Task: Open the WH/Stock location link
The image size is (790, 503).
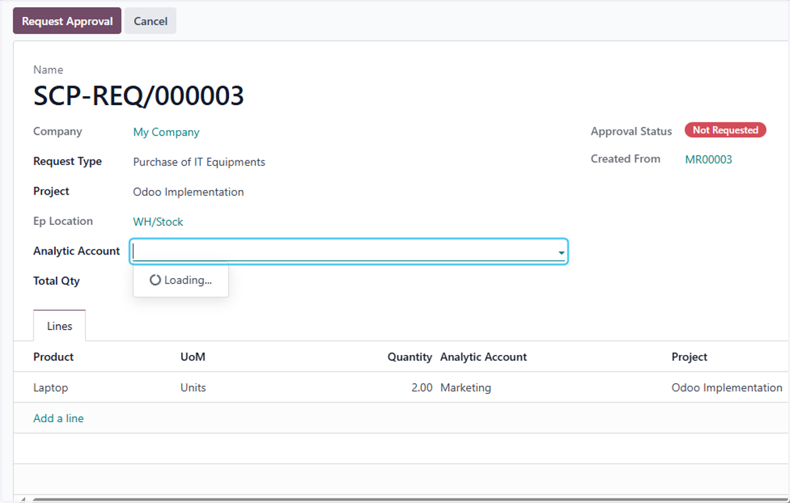Action: click(x=158, y=222)
